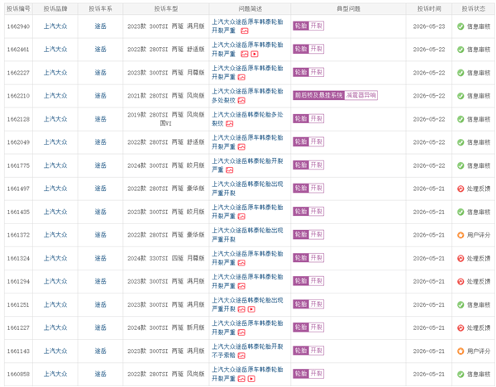Click the 投诉车型 column header
The image size is (496, 387).
[166, 9]
